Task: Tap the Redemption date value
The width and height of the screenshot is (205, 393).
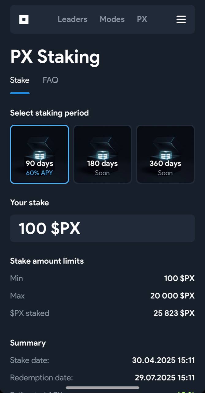Action: (165, 377)
